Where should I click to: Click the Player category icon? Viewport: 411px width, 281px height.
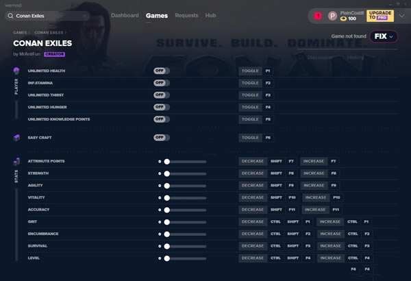coord(17,71)
